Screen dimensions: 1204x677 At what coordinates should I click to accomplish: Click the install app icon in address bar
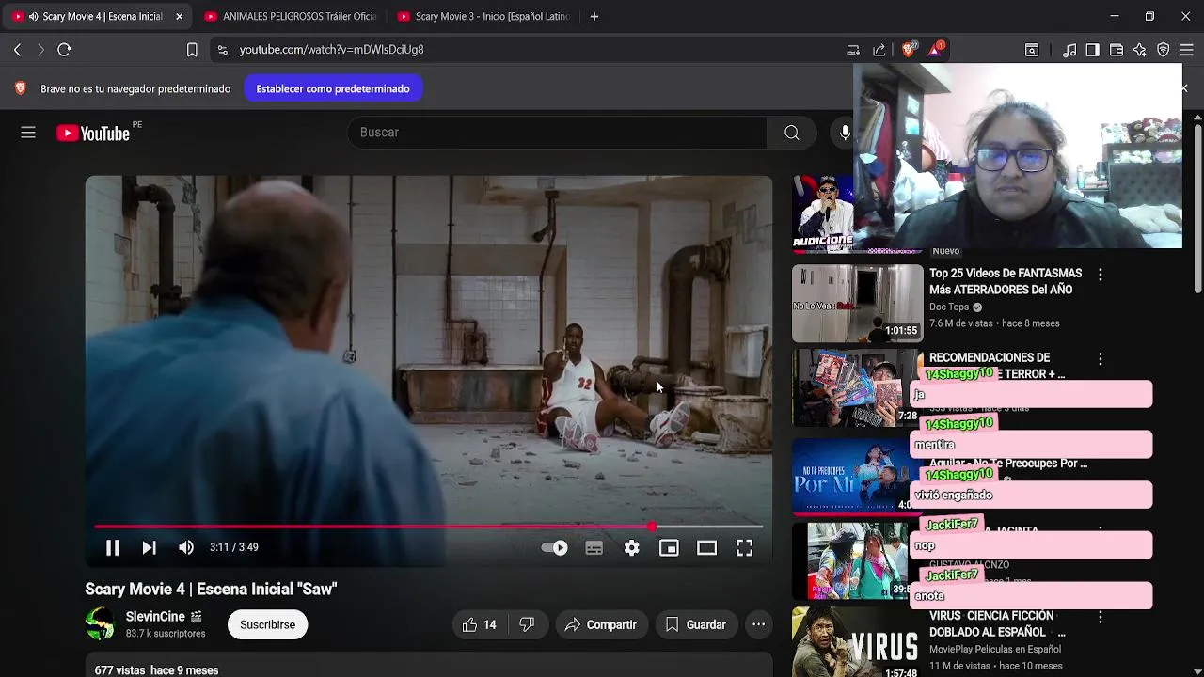coord(853,50)
